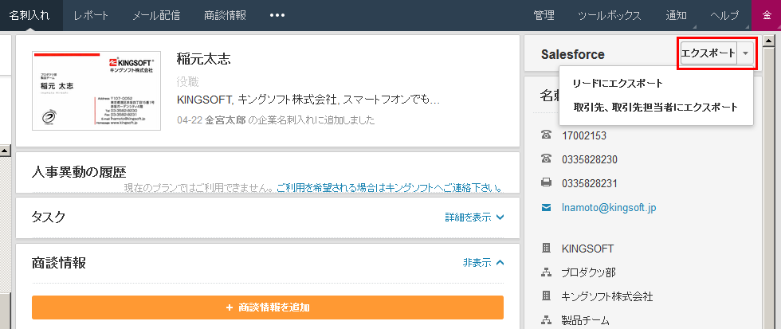This screenshot has width=781, height=329.
Task: Click キングソフト株式会社 in details panel
Action: pos(607,296)
